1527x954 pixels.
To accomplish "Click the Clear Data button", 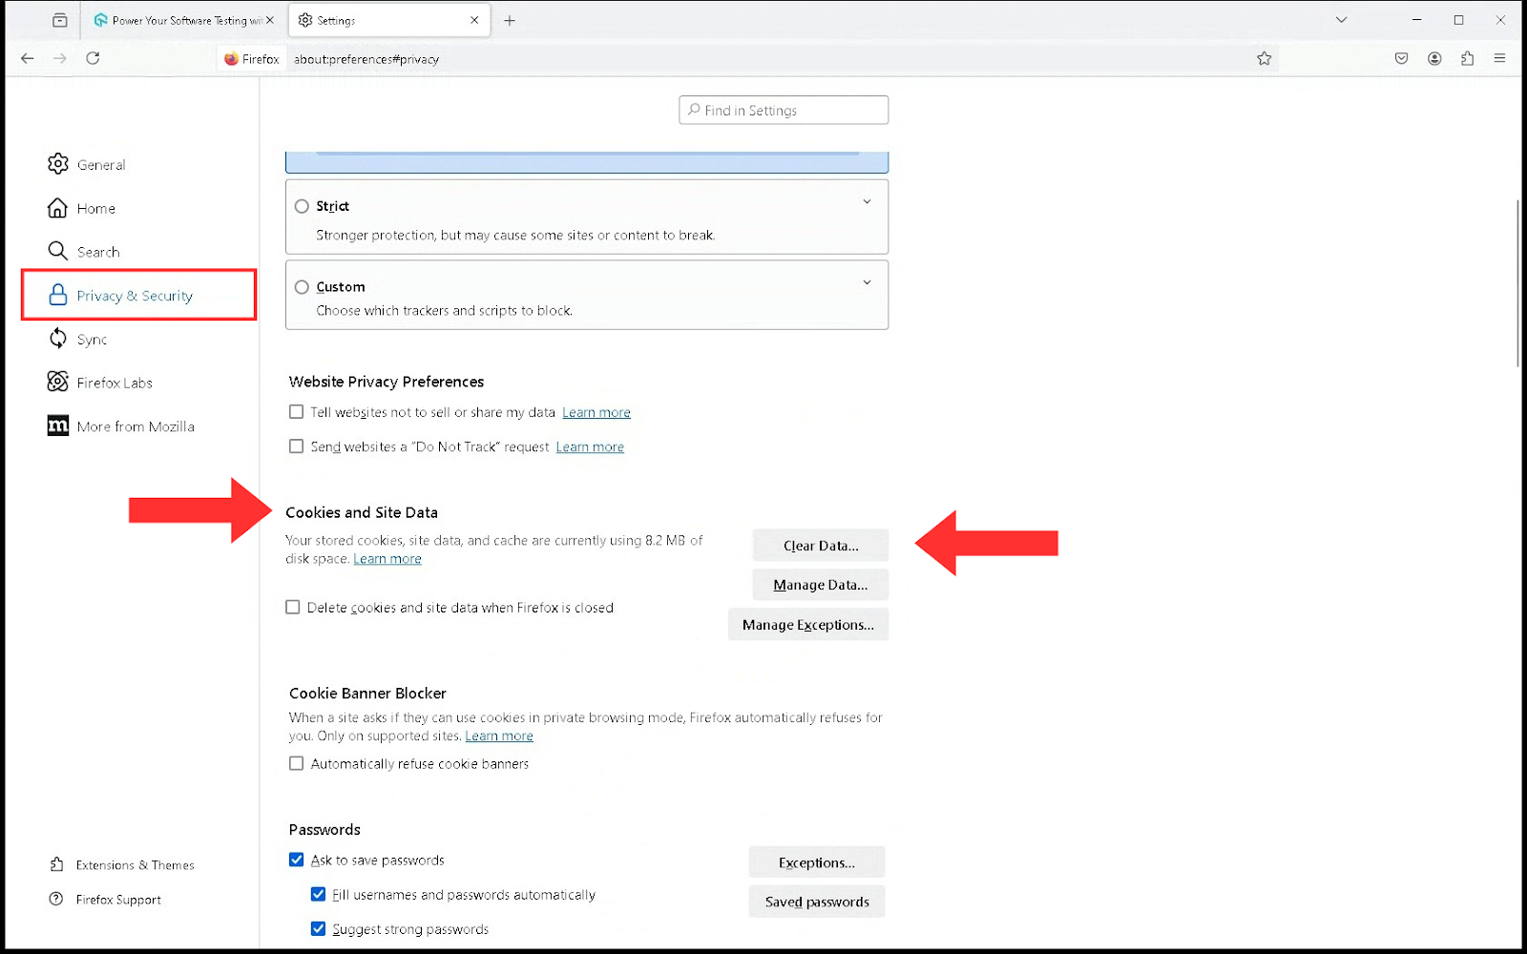I will [819, 545].
